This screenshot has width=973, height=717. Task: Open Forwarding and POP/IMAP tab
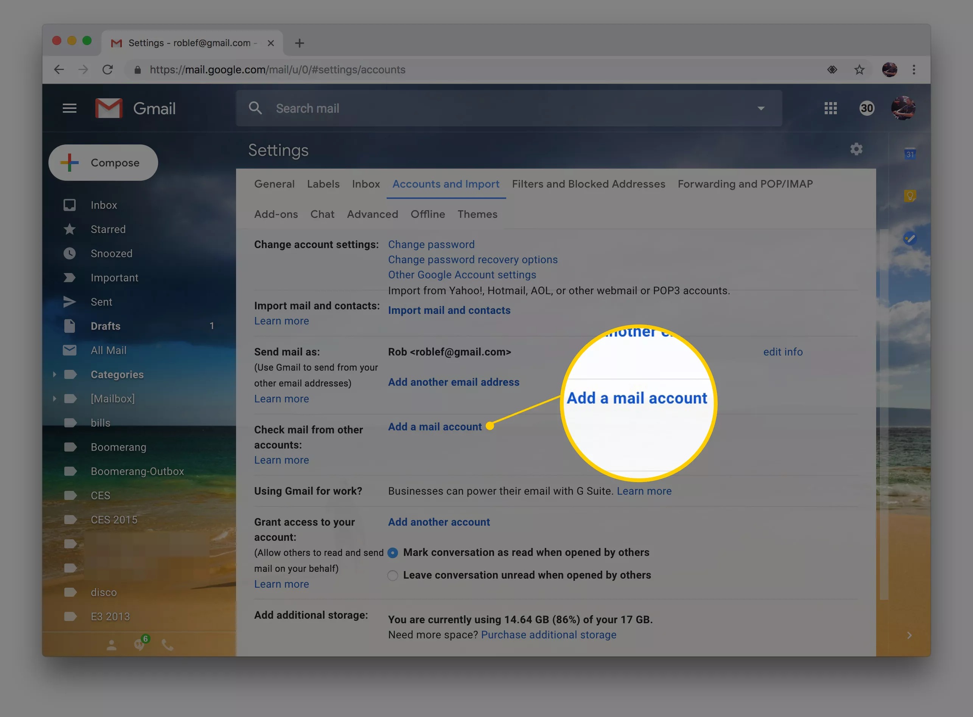click(745, 184)
